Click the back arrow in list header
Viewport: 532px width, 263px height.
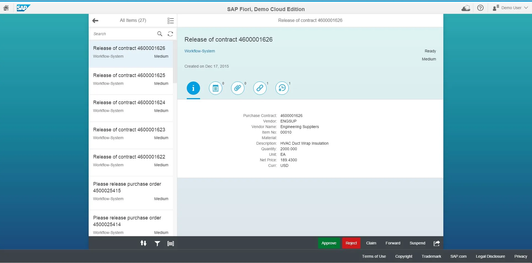95,21
